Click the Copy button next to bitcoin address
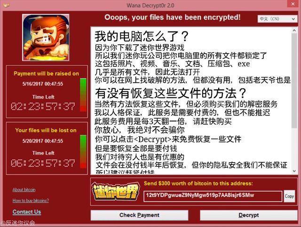 [289, 196]
